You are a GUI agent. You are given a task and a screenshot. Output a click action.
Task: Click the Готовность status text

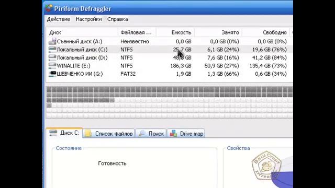click(x=112, y=163)
